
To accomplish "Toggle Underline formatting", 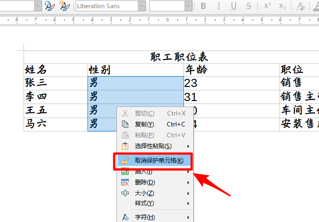I will [x=234, y=6].
